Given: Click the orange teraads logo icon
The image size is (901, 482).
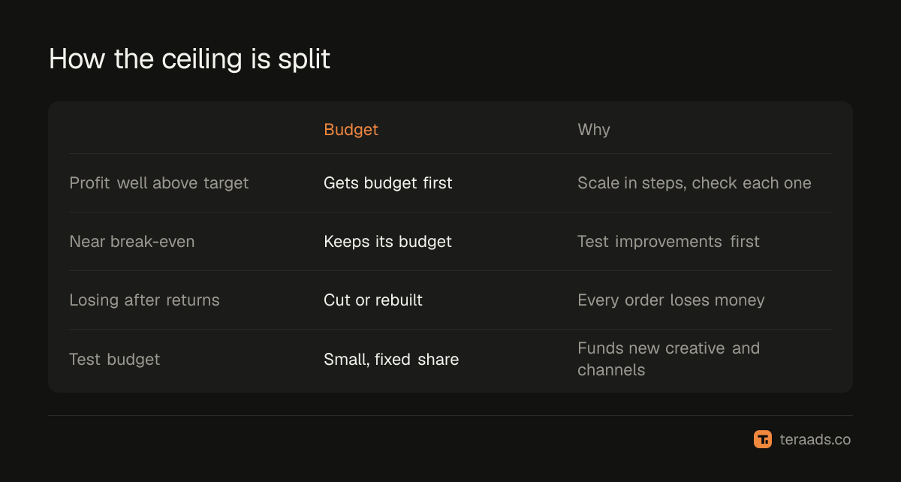Looking at the screenshot, I should (x=763, y=439).
